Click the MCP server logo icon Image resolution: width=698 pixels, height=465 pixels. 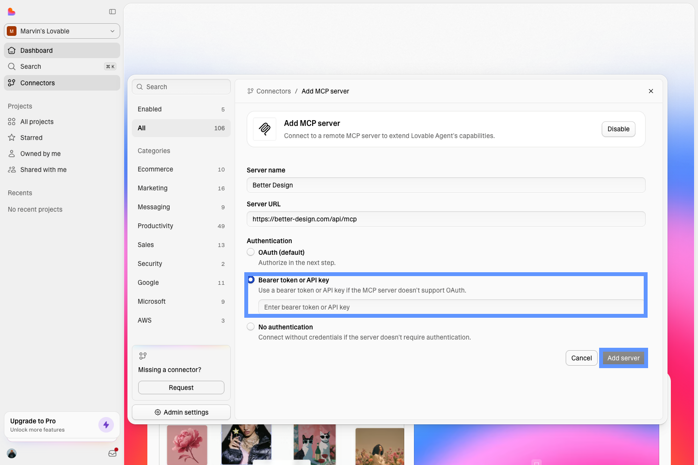265,129
